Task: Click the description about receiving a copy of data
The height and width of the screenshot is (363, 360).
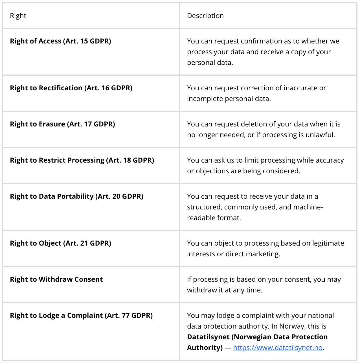Action: pos(263,52)
